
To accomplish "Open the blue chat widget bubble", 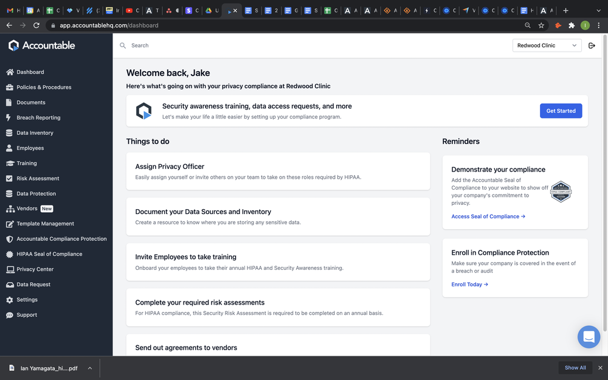I will coord(589,337).
